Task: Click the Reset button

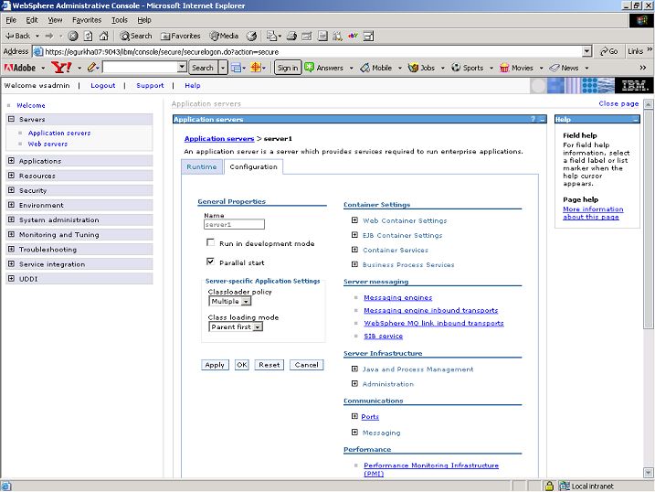Action: [x=269, y=365]
